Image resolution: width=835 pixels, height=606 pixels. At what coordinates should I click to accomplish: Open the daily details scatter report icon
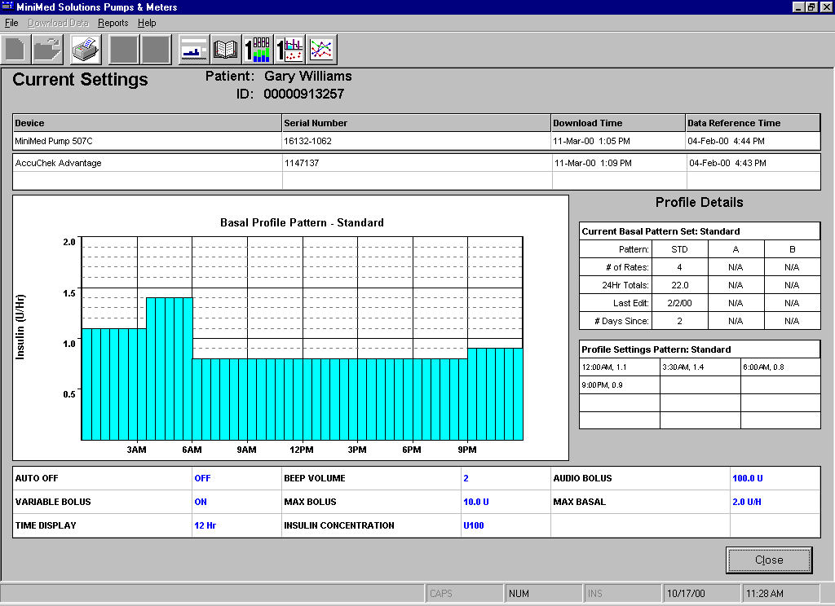(289, 50)
